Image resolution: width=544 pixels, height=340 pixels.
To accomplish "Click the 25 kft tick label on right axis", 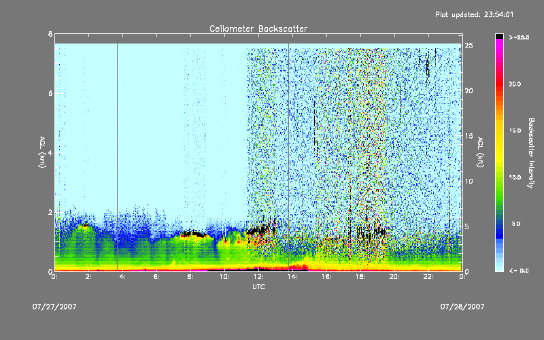I will pyautogui.click(x=469, y=46).
